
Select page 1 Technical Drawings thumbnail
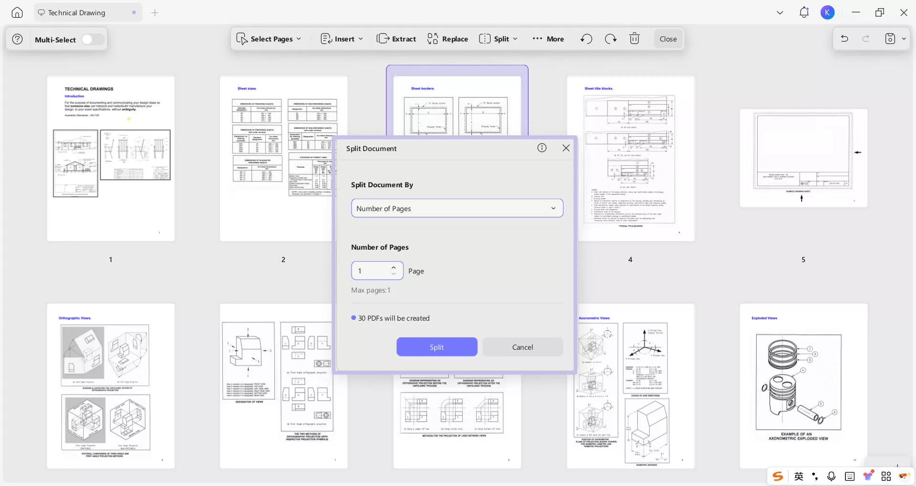click(x=111, y=159)
